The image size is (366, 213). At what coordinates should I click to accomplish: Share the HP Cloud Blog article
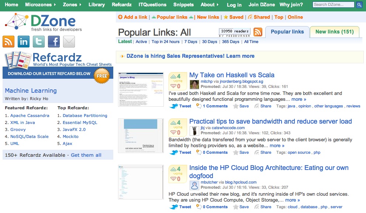pos(263,207)
